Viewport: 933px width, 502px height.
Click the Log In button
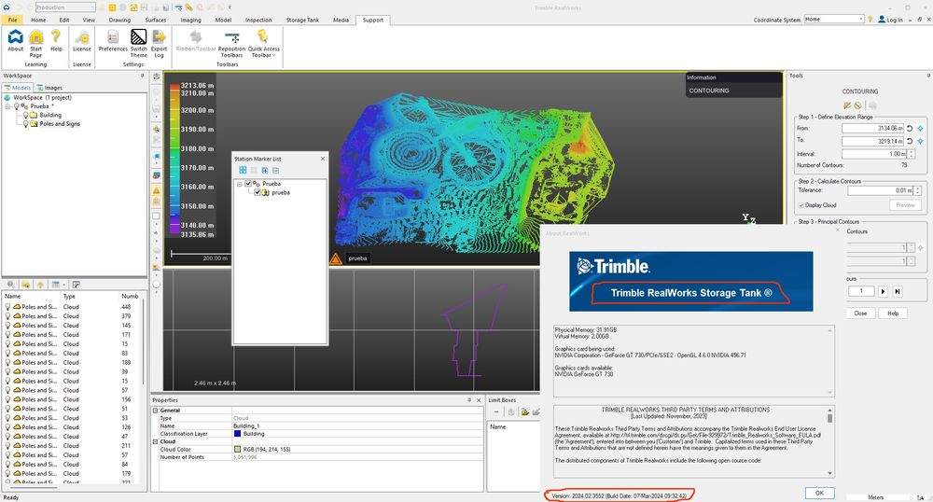coord(890,20)
